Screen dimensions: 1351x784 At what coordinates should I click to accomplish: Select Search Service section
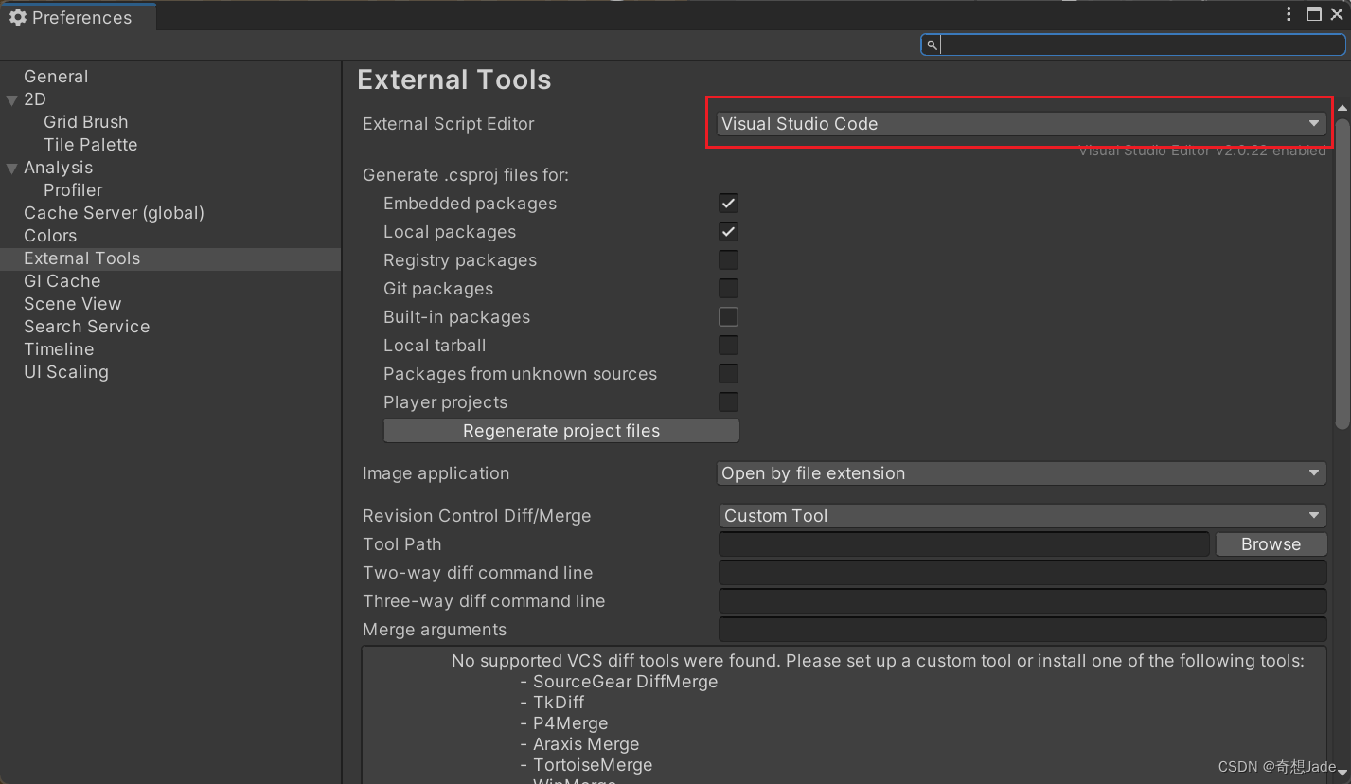tap(86, 327)
